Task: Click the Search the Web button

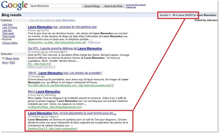Action: 113,6
